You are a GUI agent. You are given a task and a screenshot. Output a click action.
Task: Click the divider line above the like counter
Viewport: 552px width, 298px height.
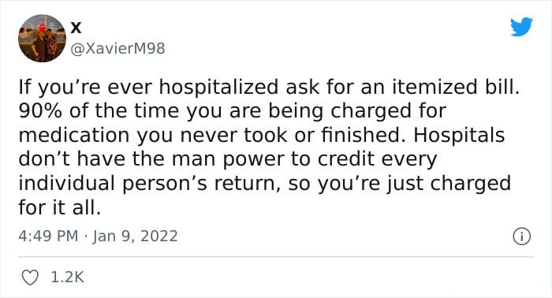pyautogui.click(x=276, y=257)
